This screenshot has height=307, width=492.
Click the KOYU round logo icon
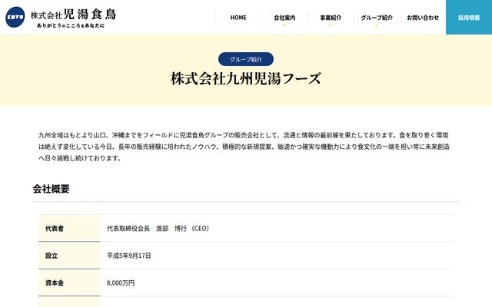pyautogui.click(x=15, y=17)
